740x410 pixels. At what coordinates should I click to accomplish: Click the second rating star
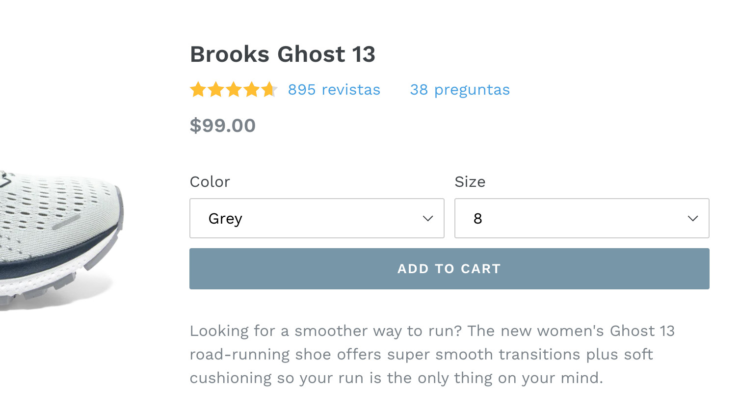click(216, 90)
